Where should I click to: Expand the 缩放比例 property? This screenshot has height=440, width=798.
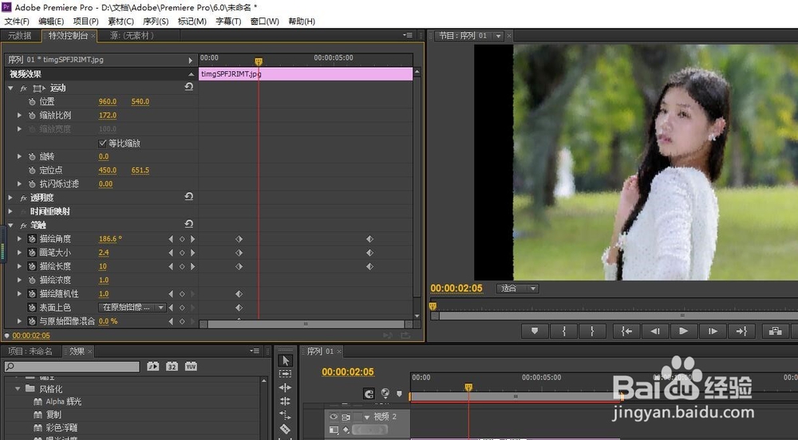pos(19,116)
